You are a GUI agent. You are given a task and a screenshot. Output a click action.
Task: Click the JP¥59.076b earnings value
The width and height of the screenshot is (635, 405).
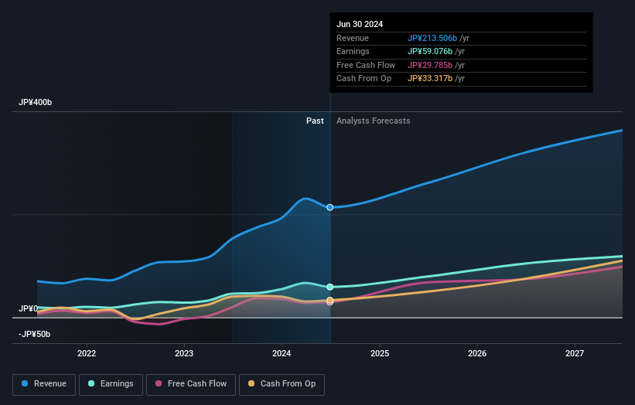coord(430,51)
